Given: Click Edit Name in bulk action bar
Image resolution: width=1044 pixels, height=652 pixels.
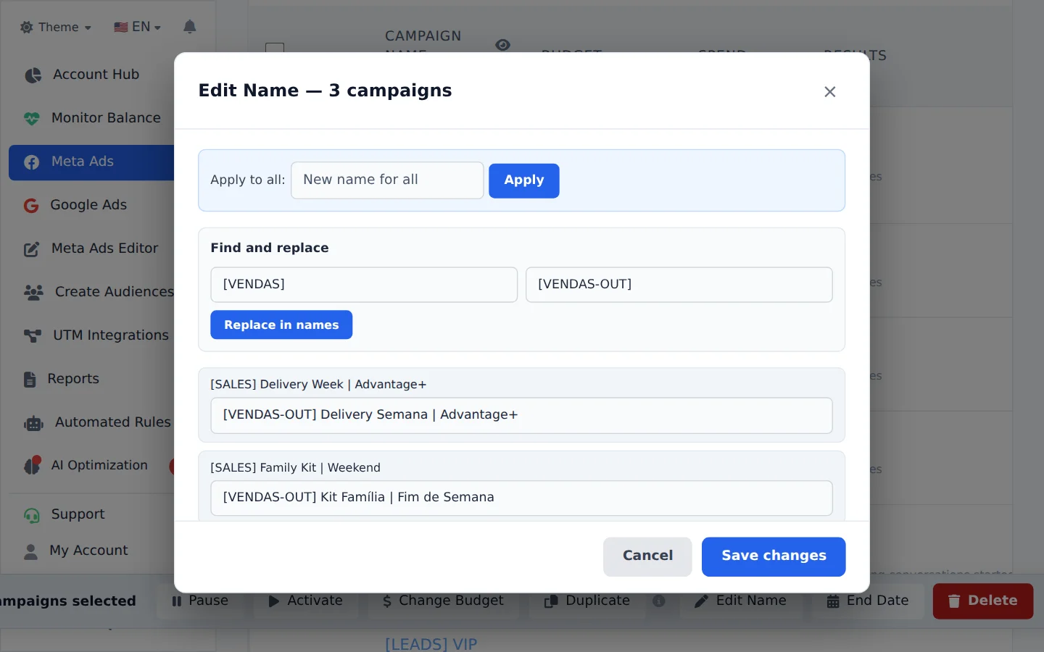Looking at the screenshot, I should 740,601.
